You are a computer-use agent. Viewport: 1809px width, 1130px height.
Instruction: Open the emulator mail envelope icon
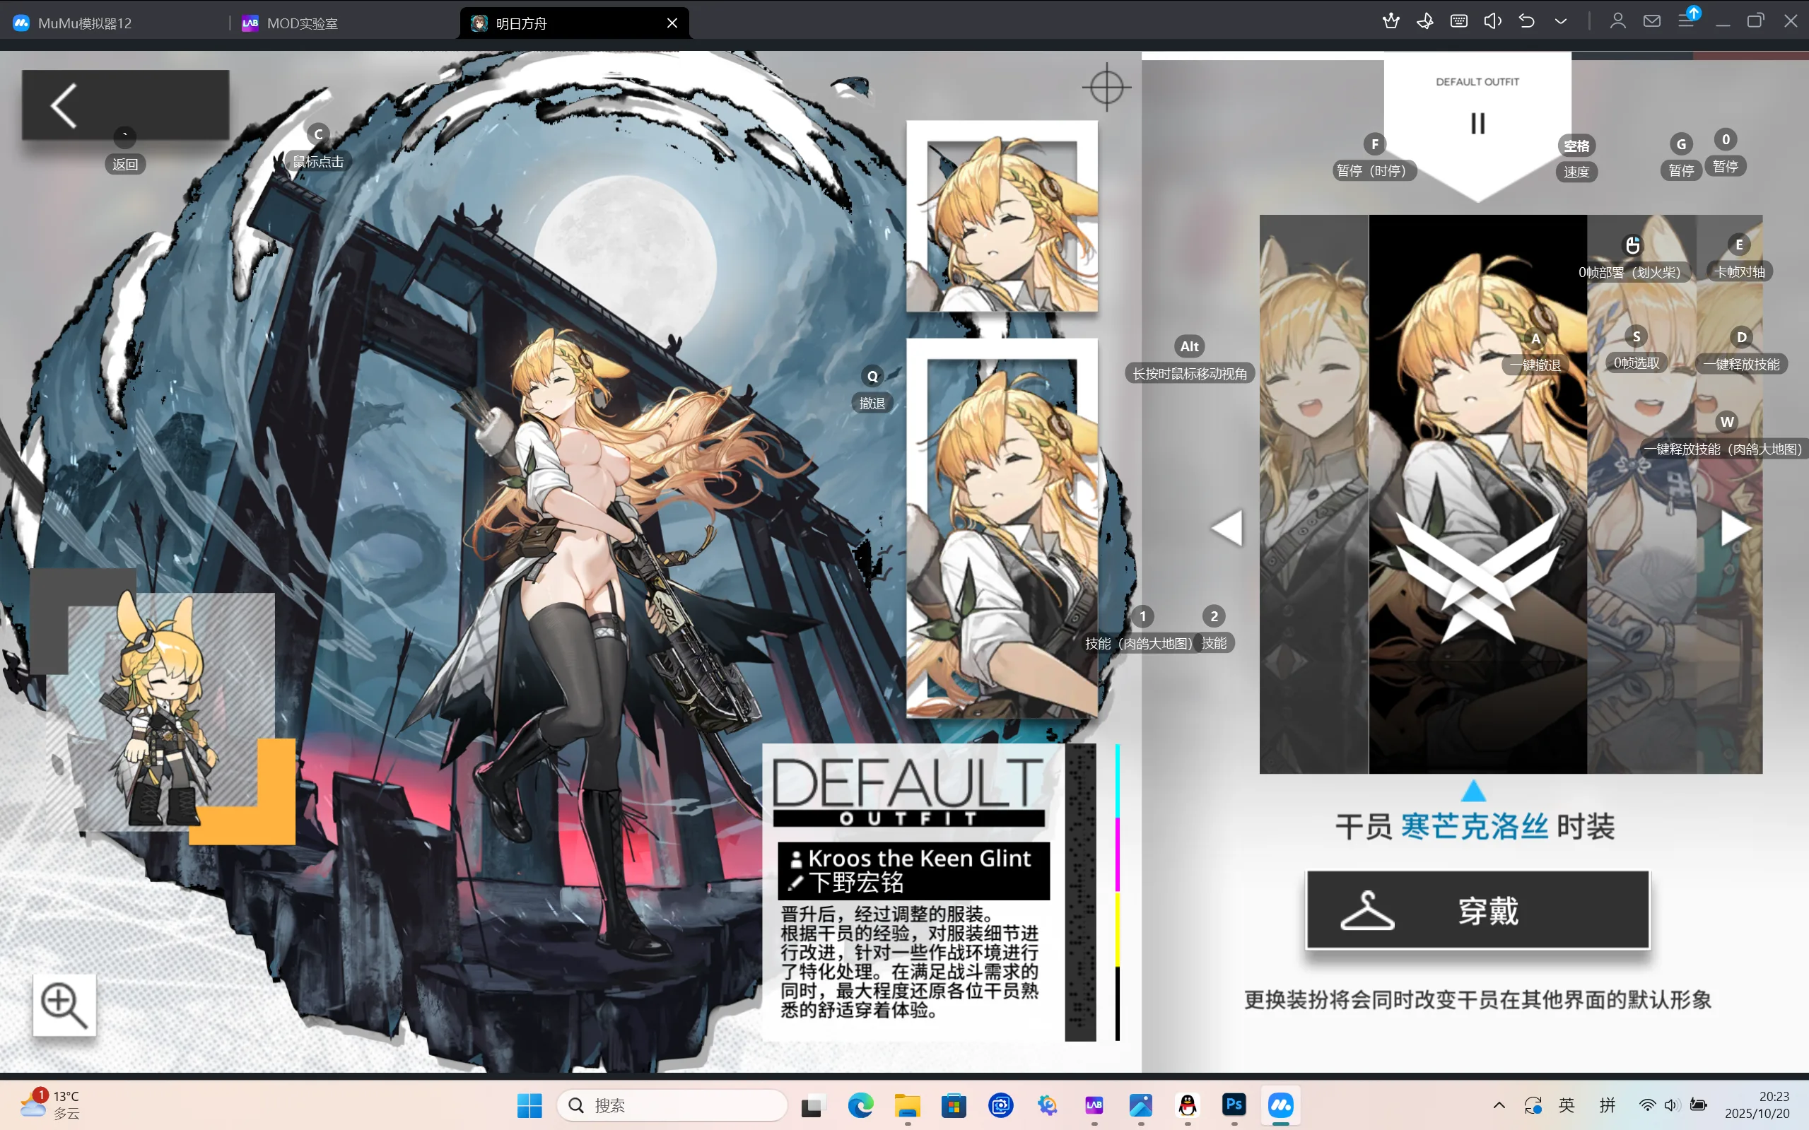pyautogui.click(x=1652, y=21)
